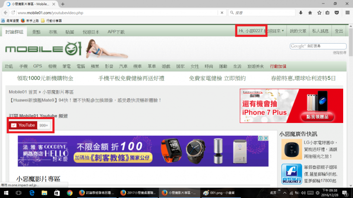Open the APP下載 tab
The height and width of the screenshot is (198, 353).
[x=116, y=32]
